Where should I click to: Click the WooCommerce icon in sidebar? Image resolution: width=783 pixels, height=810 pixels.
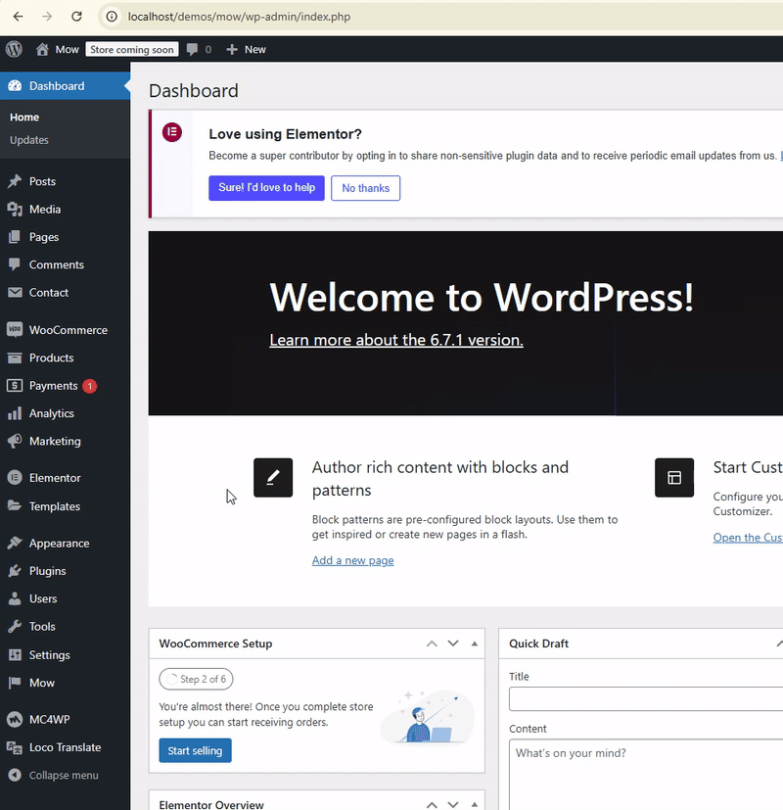[15, 330]
